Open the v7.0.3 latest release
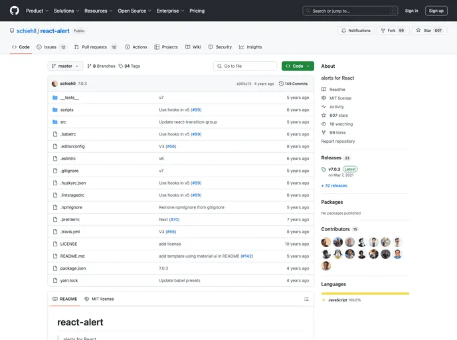This screenshot has width=457, height=340. pos(334,169)
